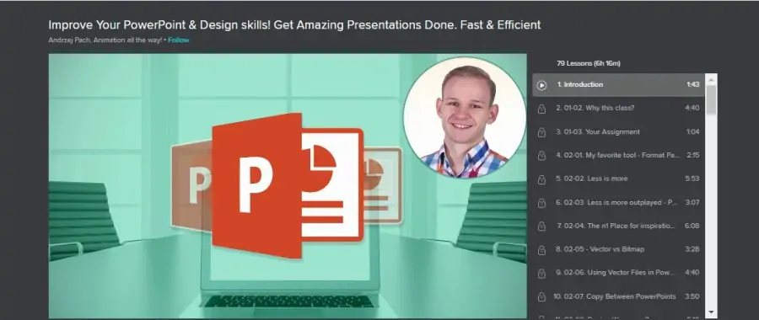Screen dimensions: 759x320
Task: Click lock icon beside Vector vs Bitmap lesson
Action: 541,250
